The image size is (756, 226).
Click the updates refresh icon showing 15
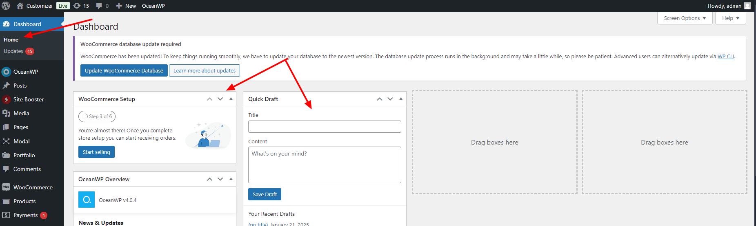(x=77, y=6)
